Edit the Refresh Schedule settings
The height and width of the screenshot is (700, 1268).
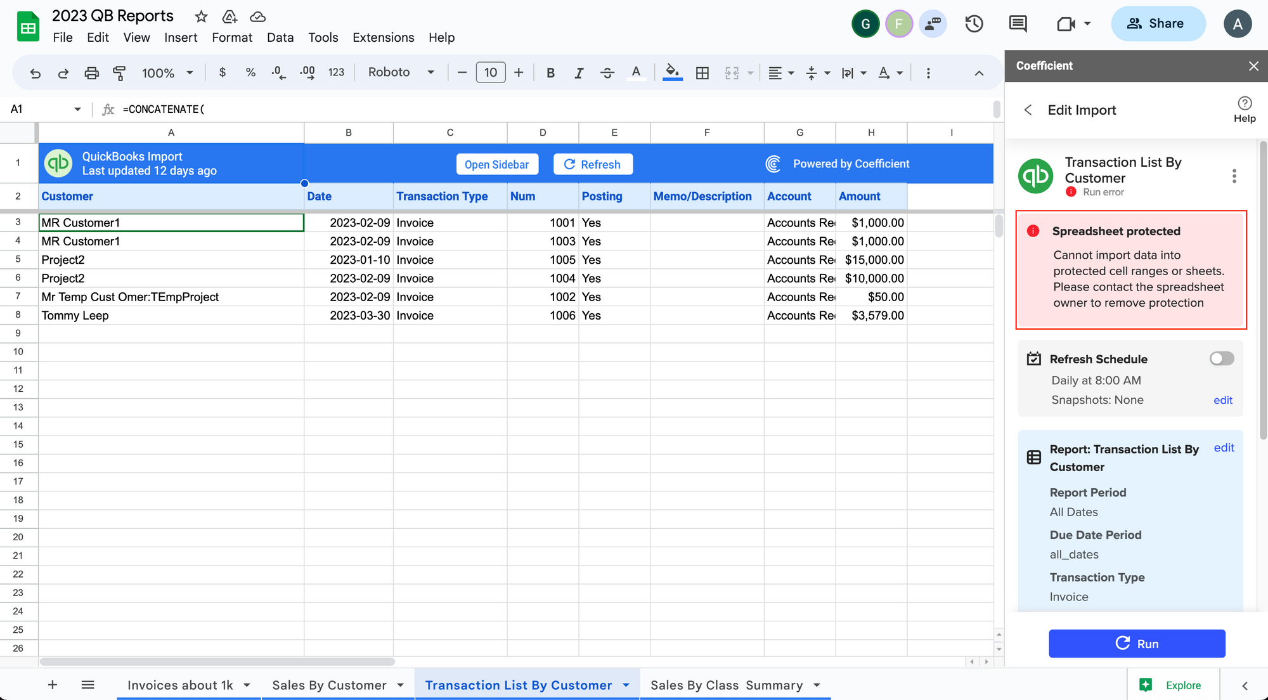pos(1222,400)
